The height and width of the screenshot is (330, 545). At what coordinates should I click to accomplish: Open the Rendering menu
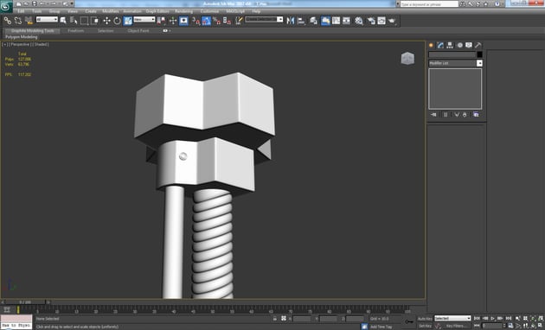coord(184,11)
